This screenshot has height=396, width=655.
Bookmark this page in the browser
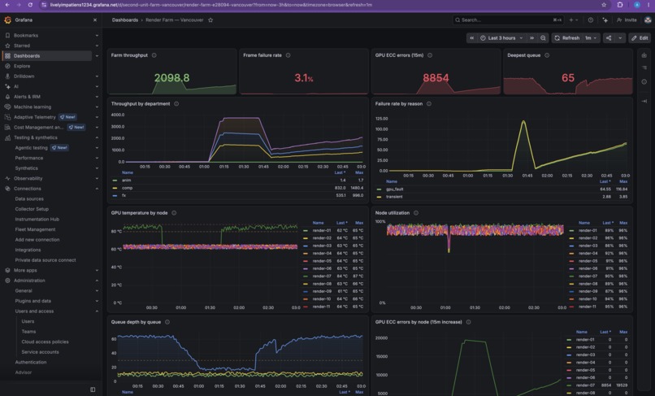pos(604,5)
